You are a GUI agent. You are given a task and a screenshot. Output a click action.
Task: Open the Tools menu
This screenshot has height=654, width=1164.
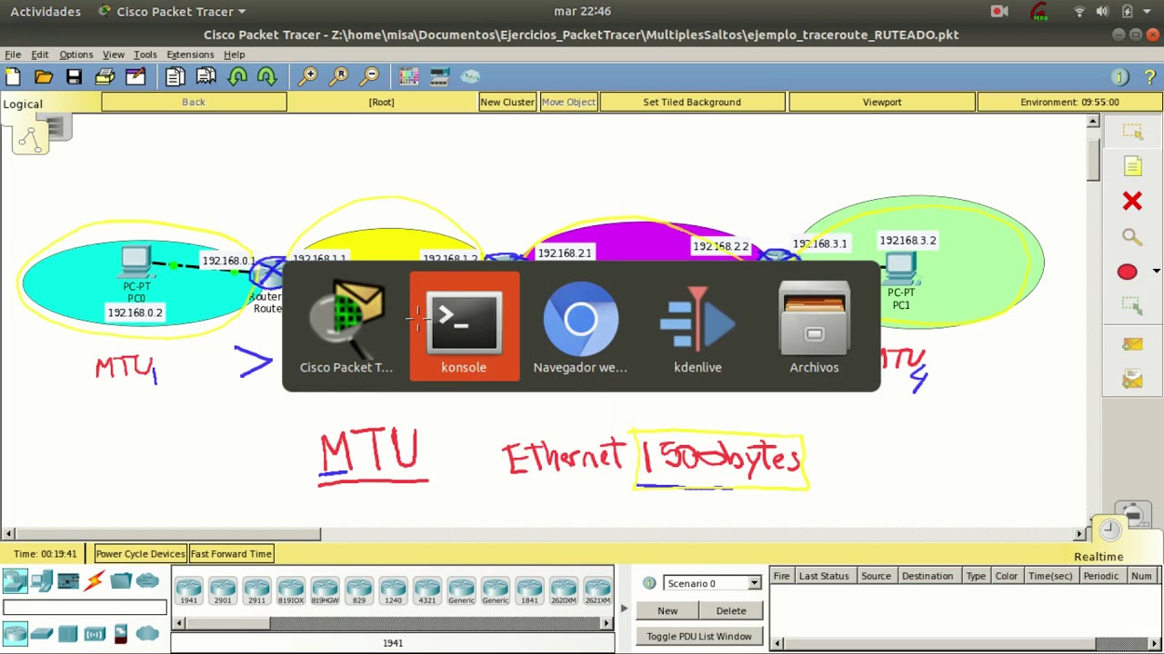(x=145, y=54)
